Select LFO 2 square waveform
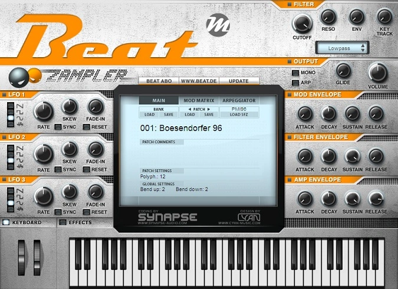This screenshot has height=289, width=398. coord(11,154)
